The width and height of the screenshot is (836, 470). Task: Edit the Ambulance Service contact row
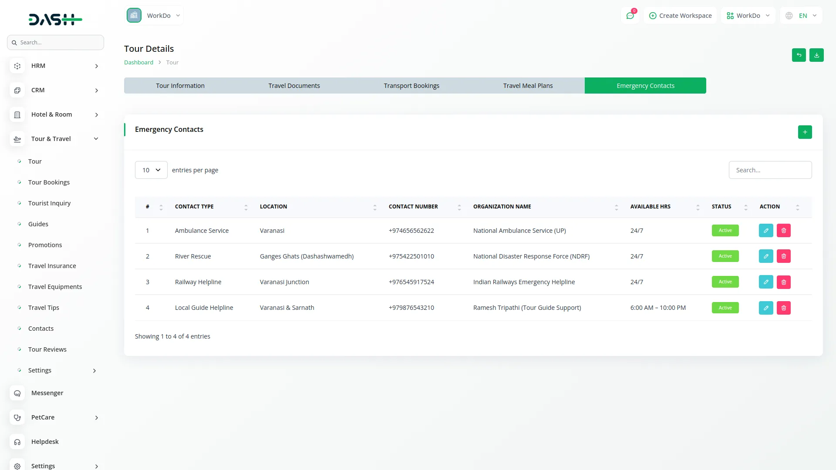click(x=766, y=231)
